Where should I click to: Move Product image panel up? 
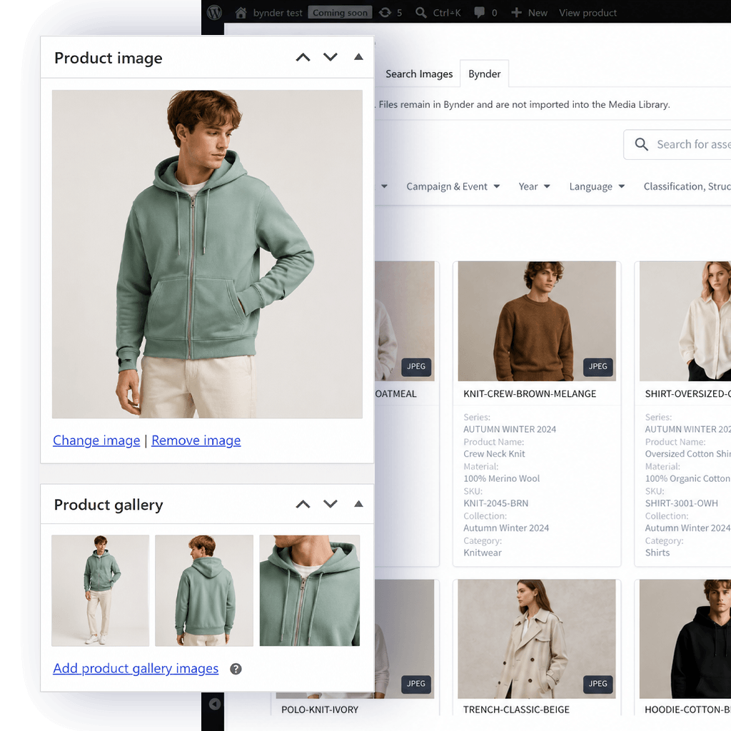[x=303, y=57]
